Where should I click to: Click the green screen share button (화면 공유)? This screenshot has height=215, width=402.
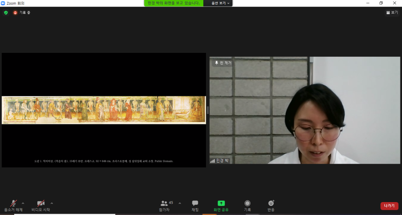point(221,206)
